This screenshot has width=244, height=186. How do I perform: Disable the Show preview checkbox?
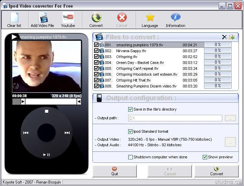(x=205, y=157)
